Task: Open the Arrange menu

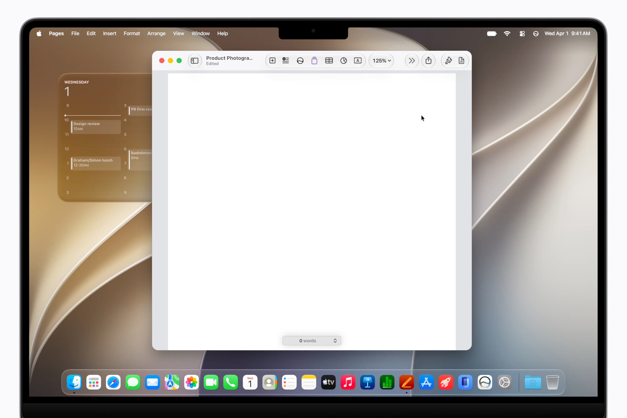Action: [156, 33]
